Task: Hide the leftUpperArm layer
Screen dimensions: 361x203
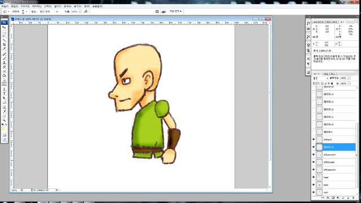Action: pyautogui.click(x=314, y=170)
